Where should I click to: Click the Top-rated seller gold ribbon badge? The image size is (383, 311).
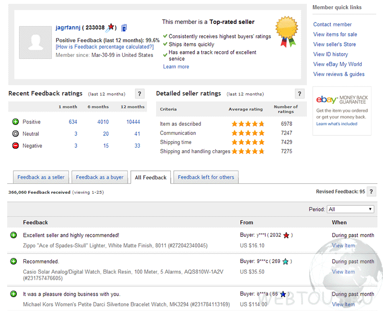[x=287, y=31]
